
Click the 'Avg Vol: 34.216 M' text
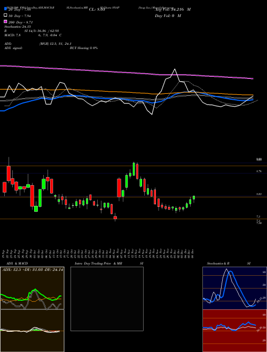click(x=173, y=10)
